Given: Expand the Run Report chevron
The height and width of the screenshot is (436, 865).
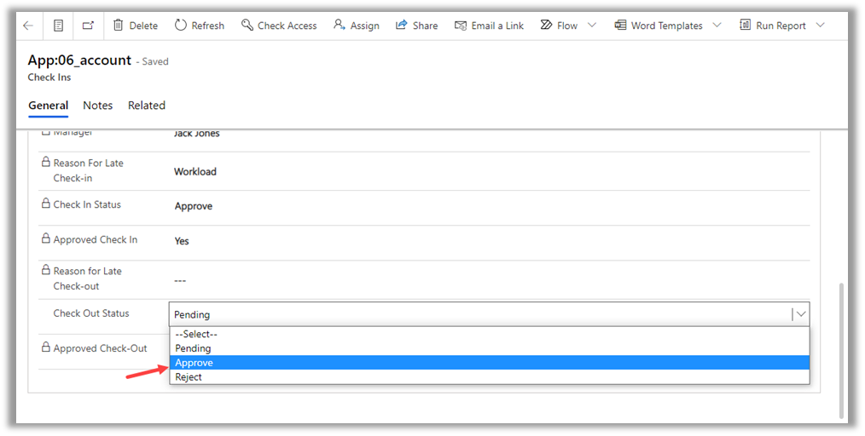Looking at the screenshot, I should click(x=820, y=26).
